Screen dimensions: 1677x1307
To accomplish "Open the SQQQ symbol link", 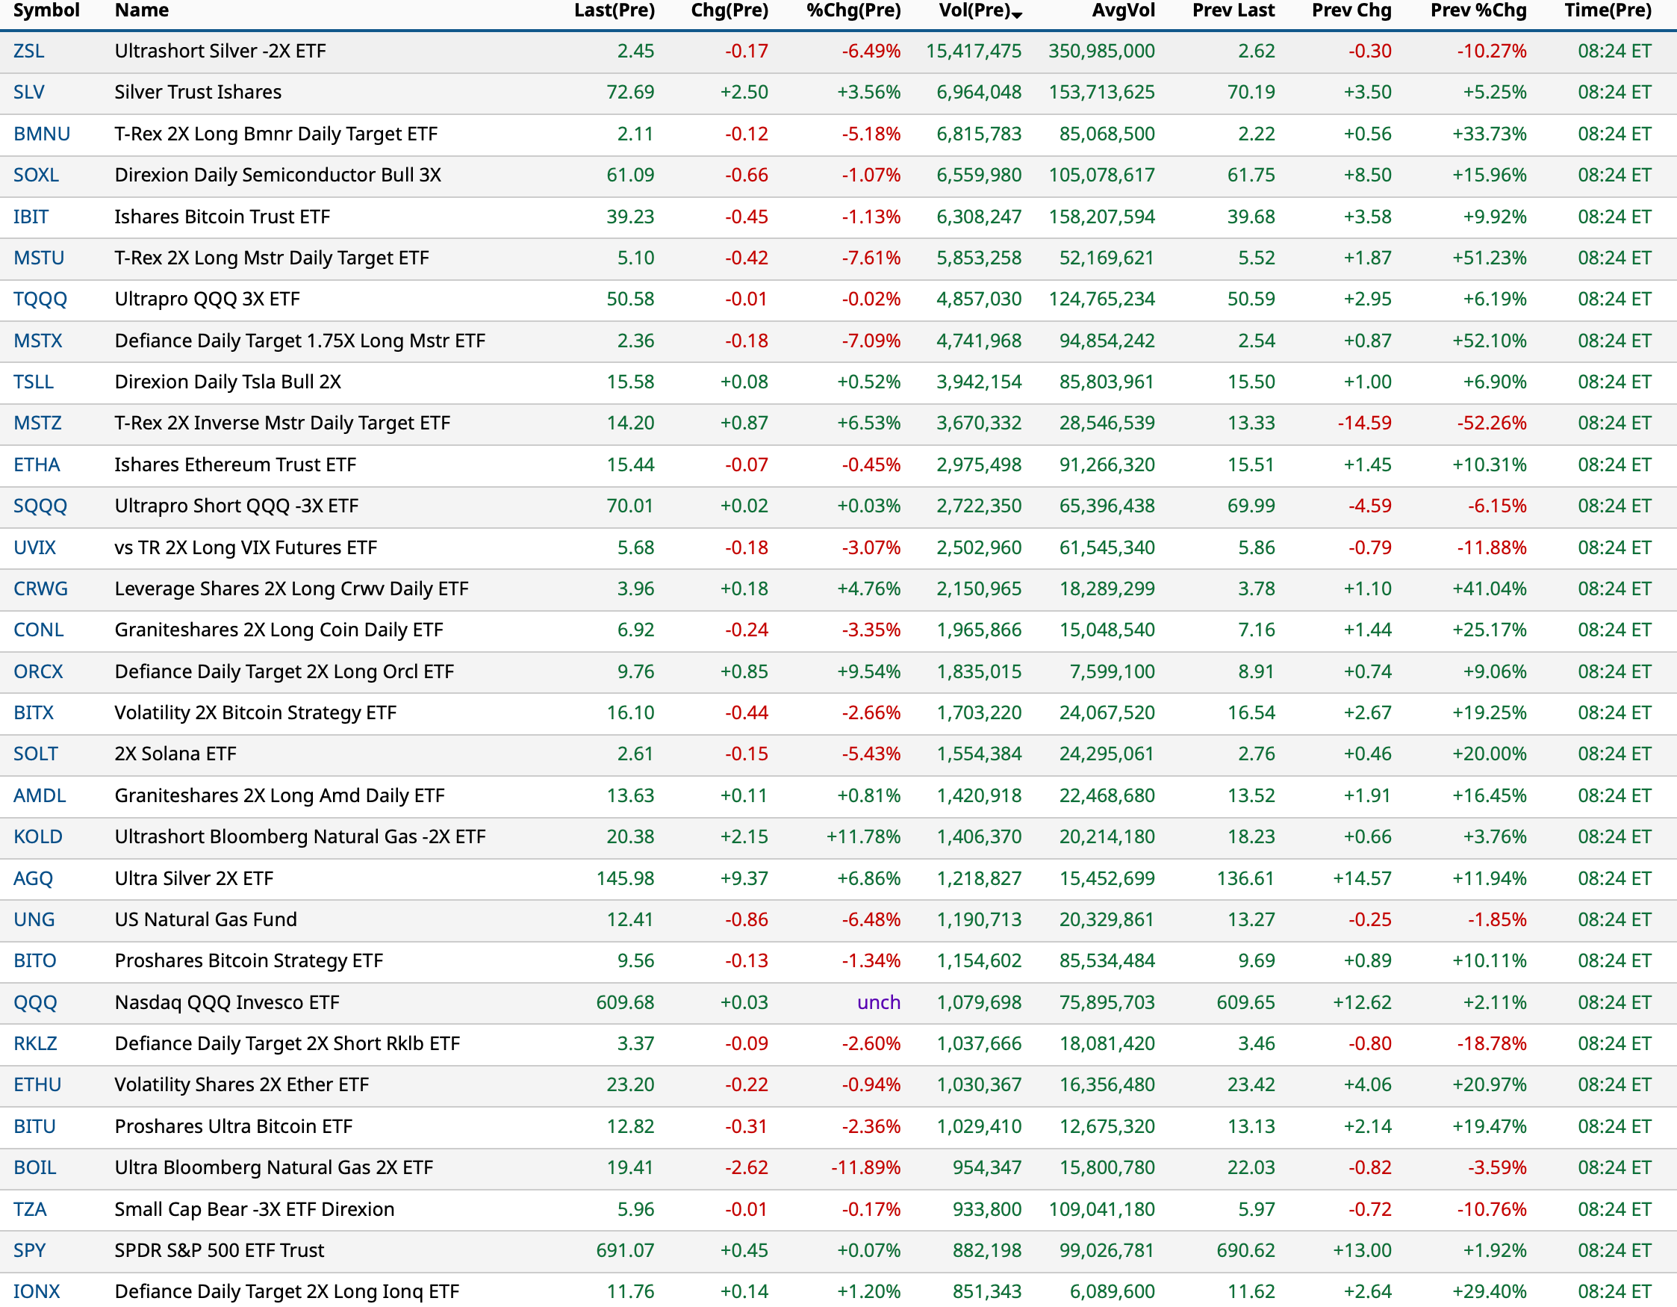I will pyautogui.click(x=40, y=506).
